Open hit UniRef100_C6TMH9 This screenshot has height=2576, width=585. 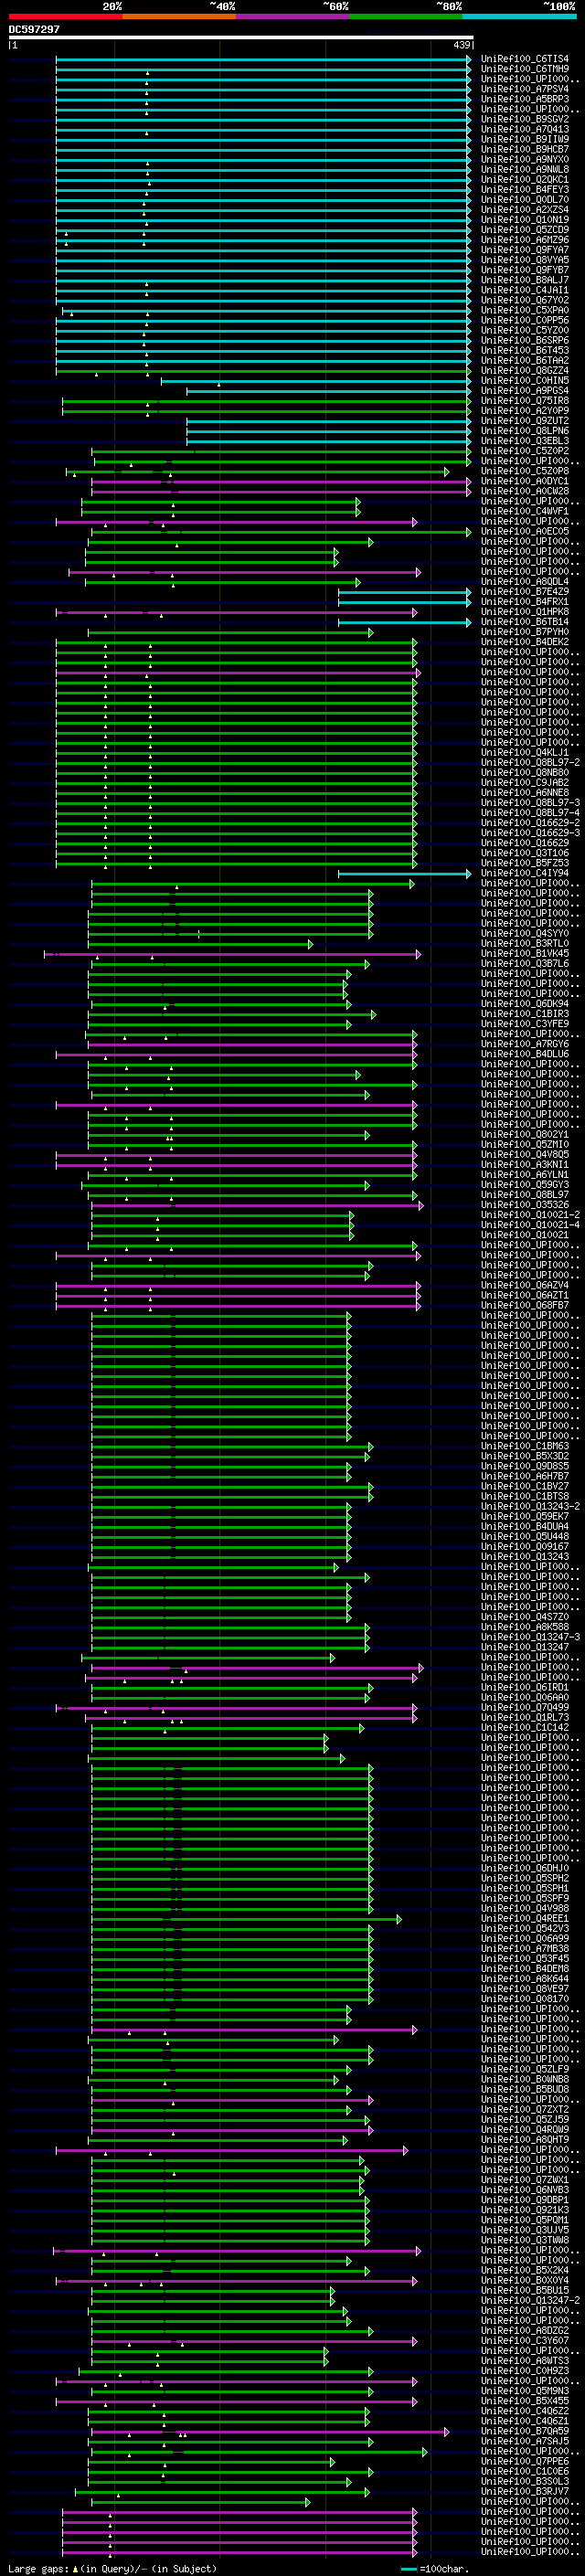click(525, 69)
